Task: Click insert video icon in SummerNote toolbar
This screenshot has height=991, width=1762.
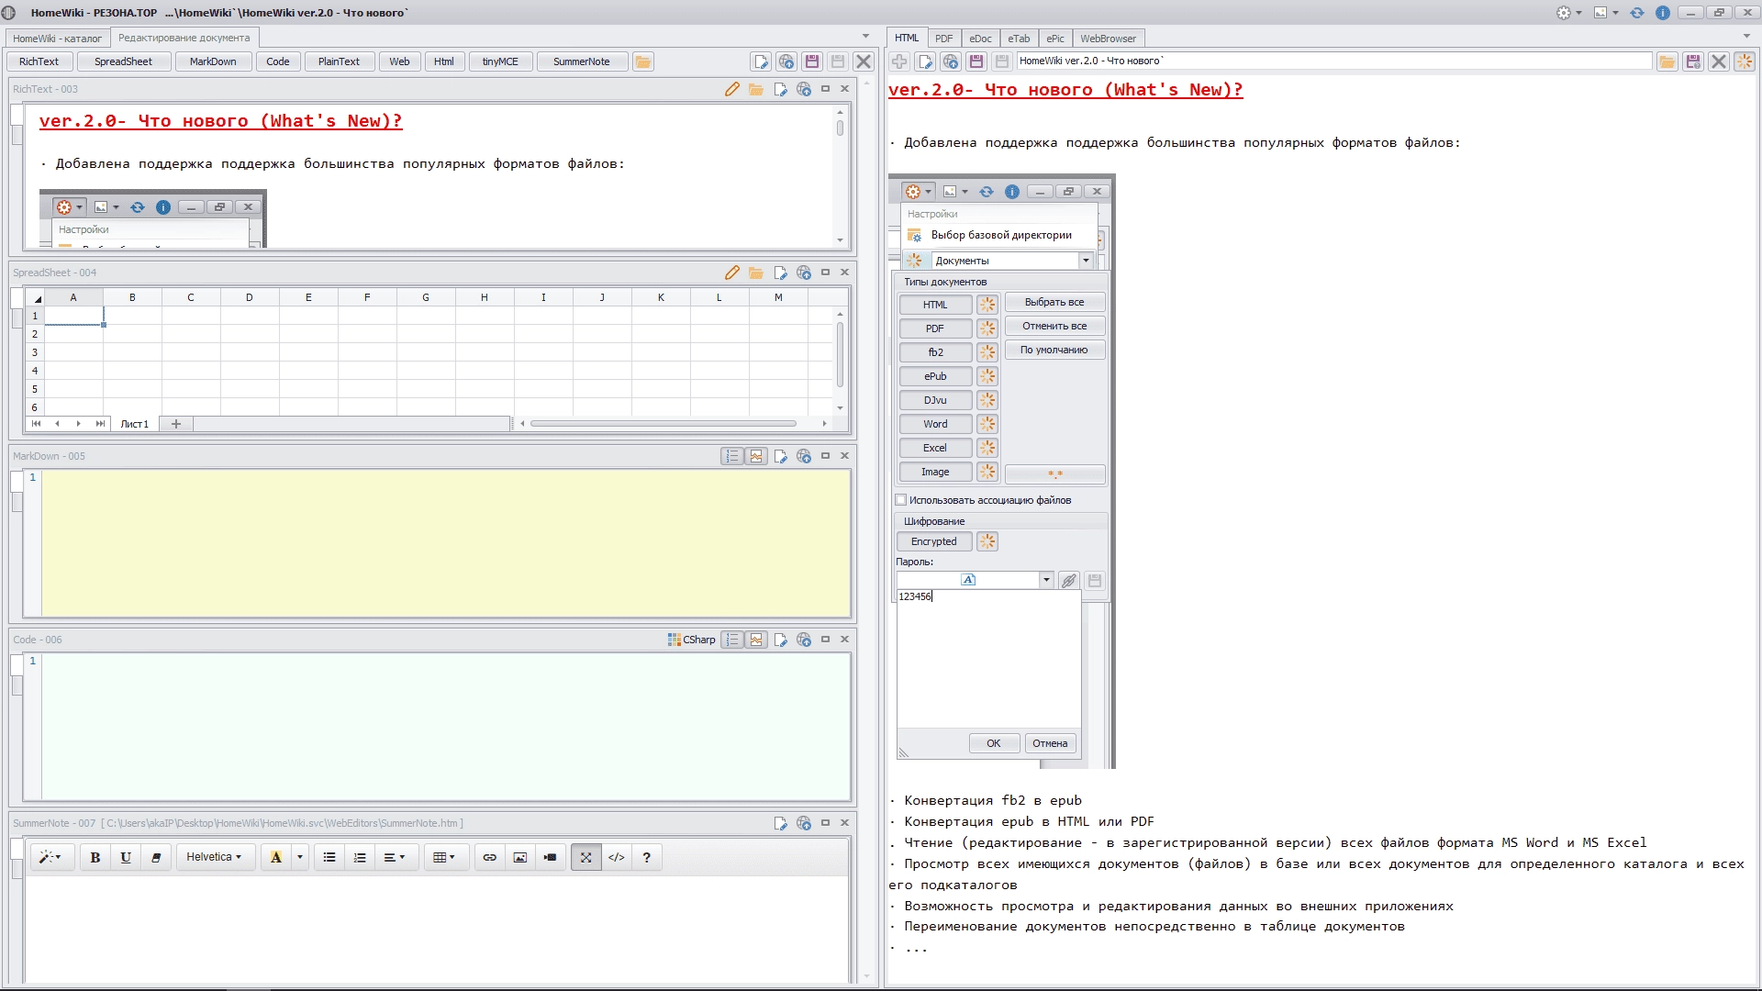Action: click(x=550, y=857)
